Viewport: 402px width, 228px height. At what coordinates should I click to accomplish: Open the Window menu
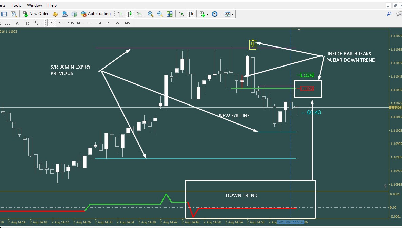coord(35,5)
